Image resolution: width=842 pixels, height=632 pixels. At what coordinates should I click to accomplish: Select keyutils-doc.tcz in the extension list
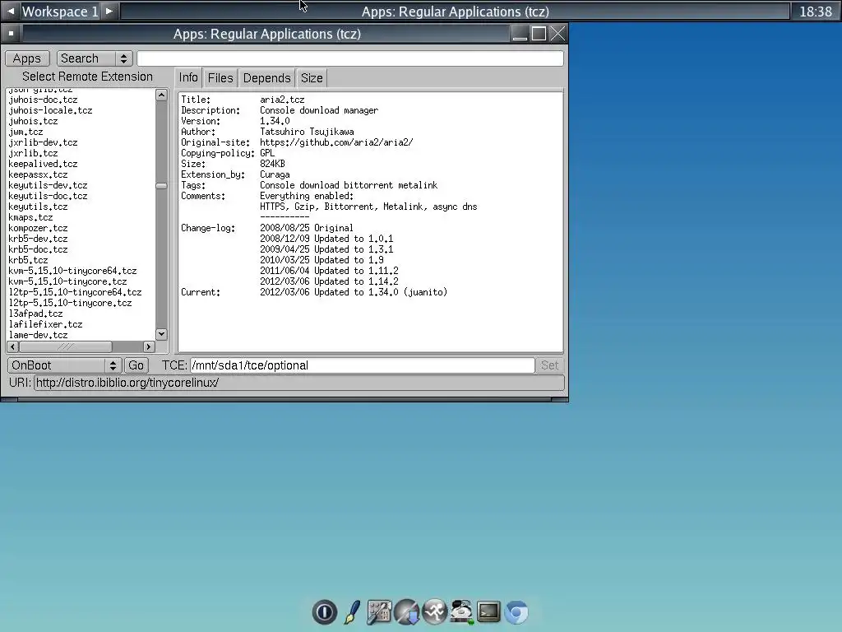[x=48, y=196]
